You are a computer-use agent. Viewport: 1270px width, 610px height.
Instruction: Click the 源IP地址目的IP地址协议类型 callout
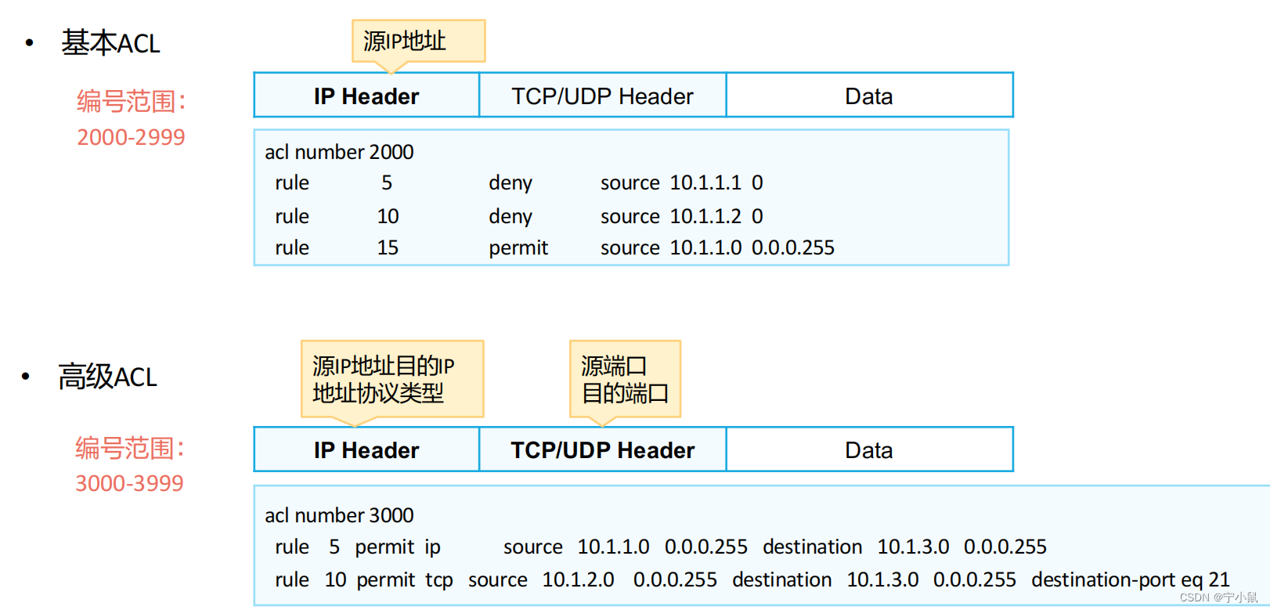(392, 379)
